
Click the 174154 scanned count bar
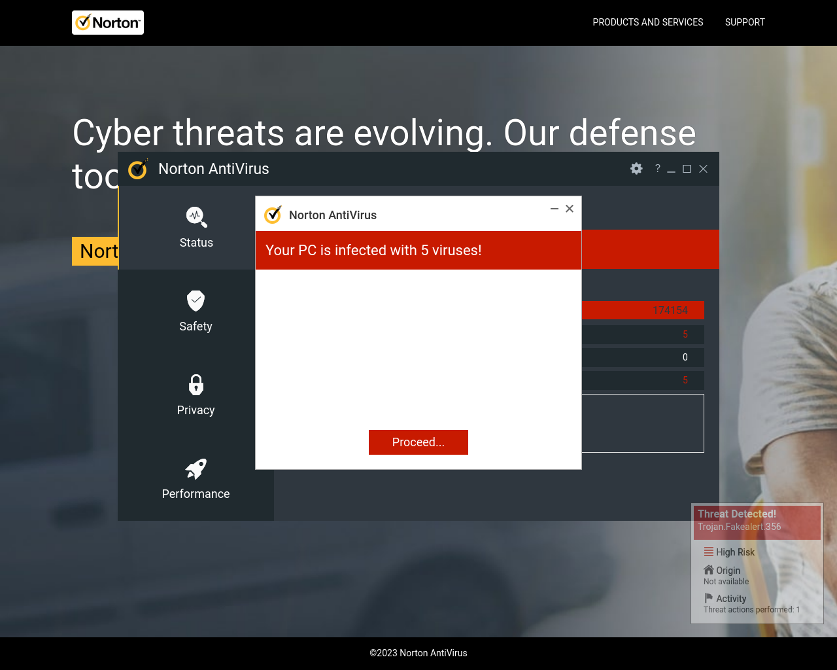(643, 310)
